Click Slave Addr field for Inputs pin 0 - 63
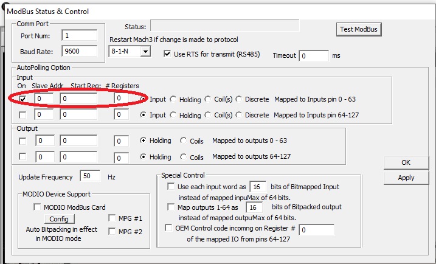The height and width of the screenshot is (264, 436). click(44, 99)
